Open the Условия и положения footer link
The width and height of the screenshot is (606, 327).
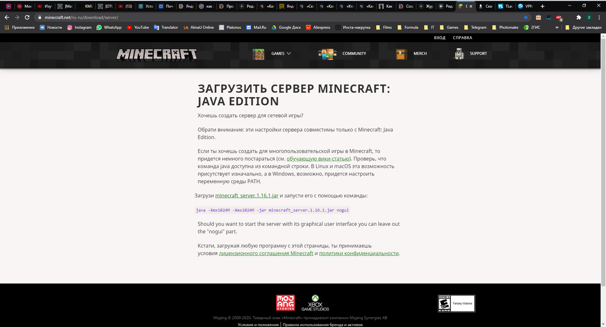tap(258, 324)
